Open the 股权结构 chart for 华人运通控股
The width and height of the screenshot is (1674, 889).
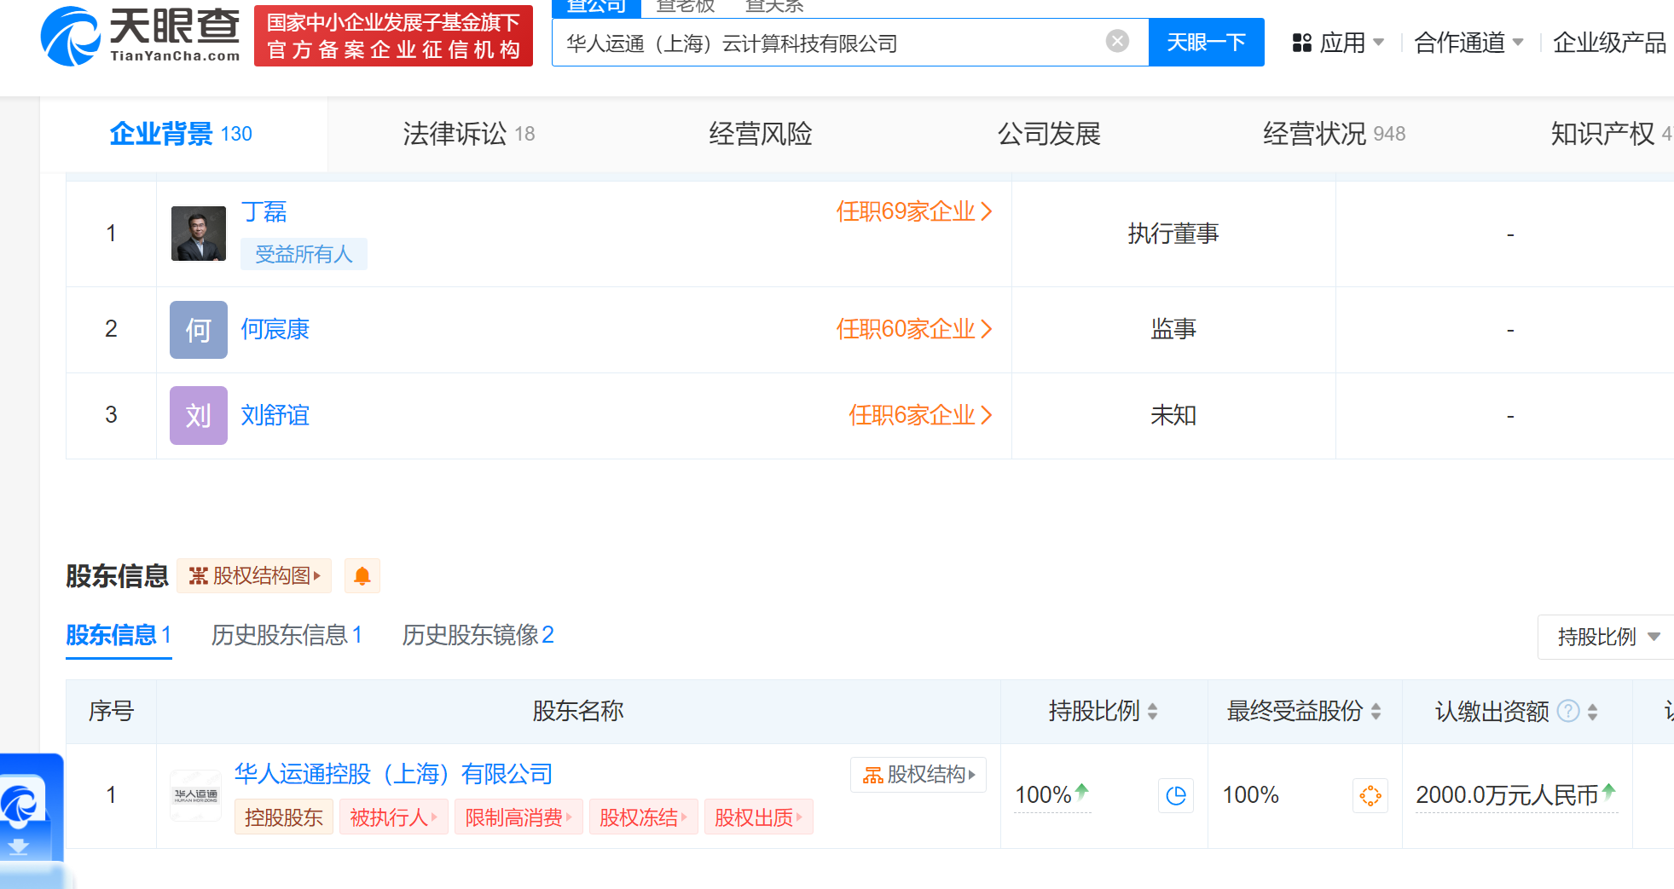pyautogui.click(x=918, y=774)
